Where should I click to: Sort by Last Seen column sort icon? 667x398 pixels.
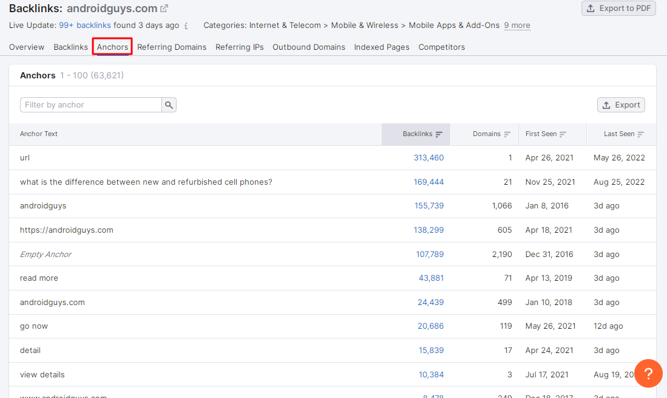(641, 134)
